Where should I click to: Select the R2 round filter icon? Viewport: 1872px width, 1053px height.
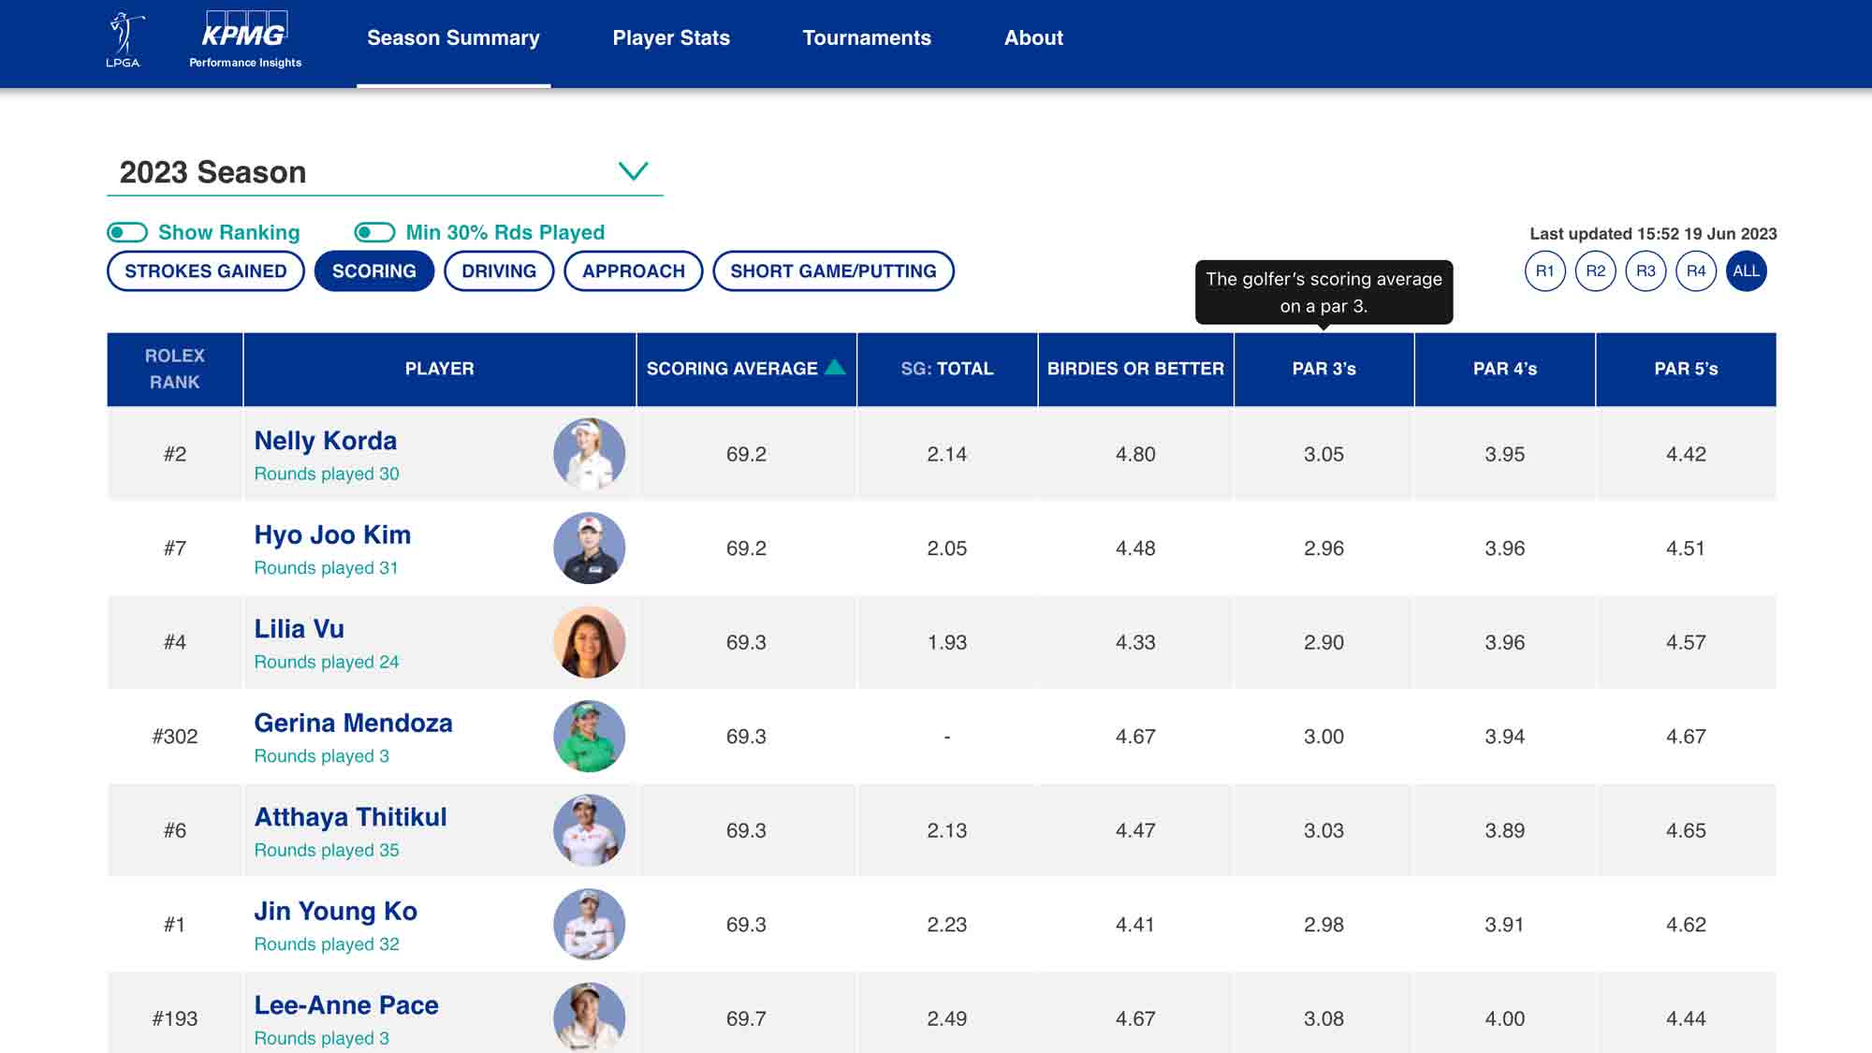tap(1594, 270)
